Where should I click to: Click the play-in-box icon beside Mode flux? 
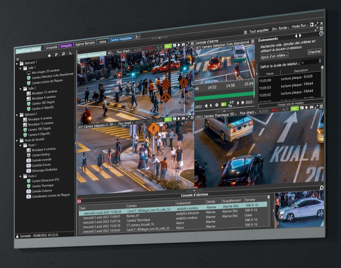point(312,25)
